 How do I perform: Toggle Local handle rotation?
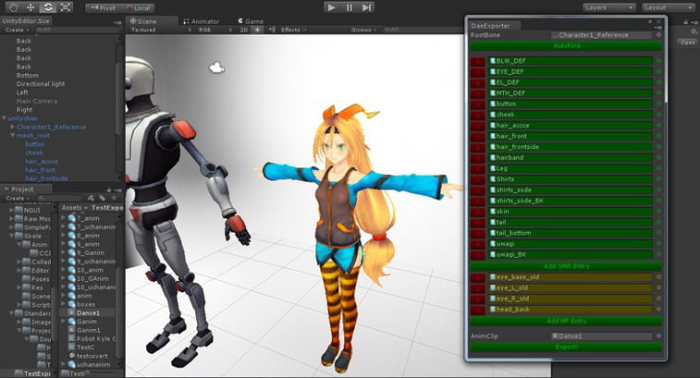point(138,8)
